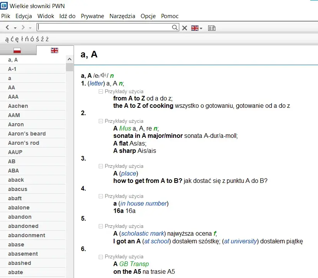
Task: Collapse usage examples under sense 3
Action: (x=101, y=166)
